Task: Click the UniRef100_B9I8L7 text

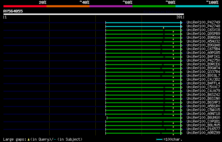Action: [x=203, y=76]
